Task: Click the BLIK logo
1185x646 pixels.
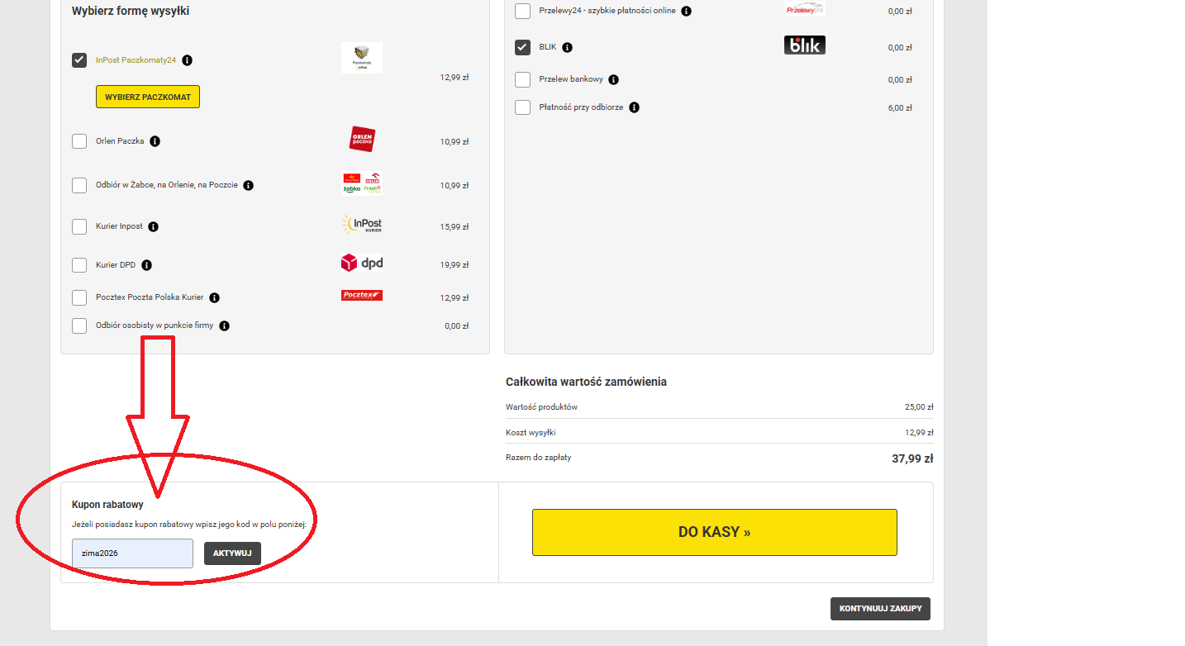Action: point(805,45)
